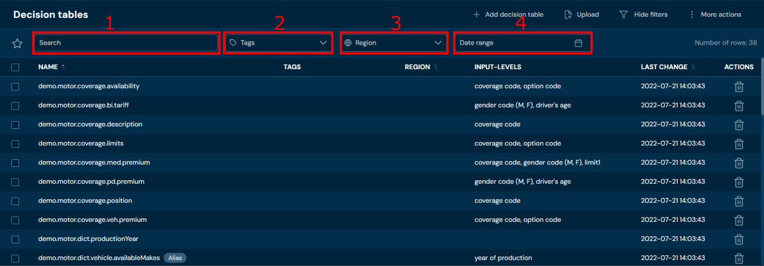This screenshot has height=266, width=764.
Task: Sort by Last Change column
Action: coord(664,67)
